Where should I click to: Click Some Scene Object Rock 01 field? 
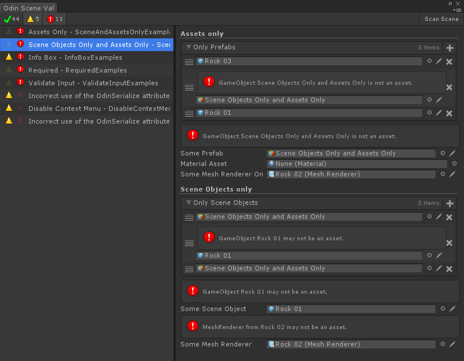351,309
